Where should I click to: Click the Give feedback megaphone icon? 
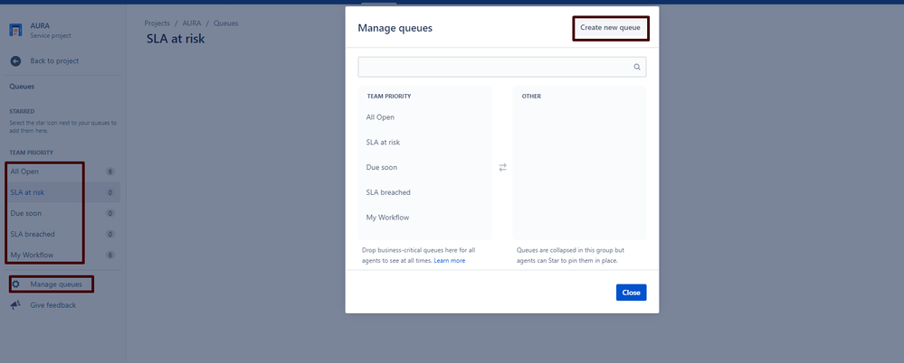coord(15,305)
